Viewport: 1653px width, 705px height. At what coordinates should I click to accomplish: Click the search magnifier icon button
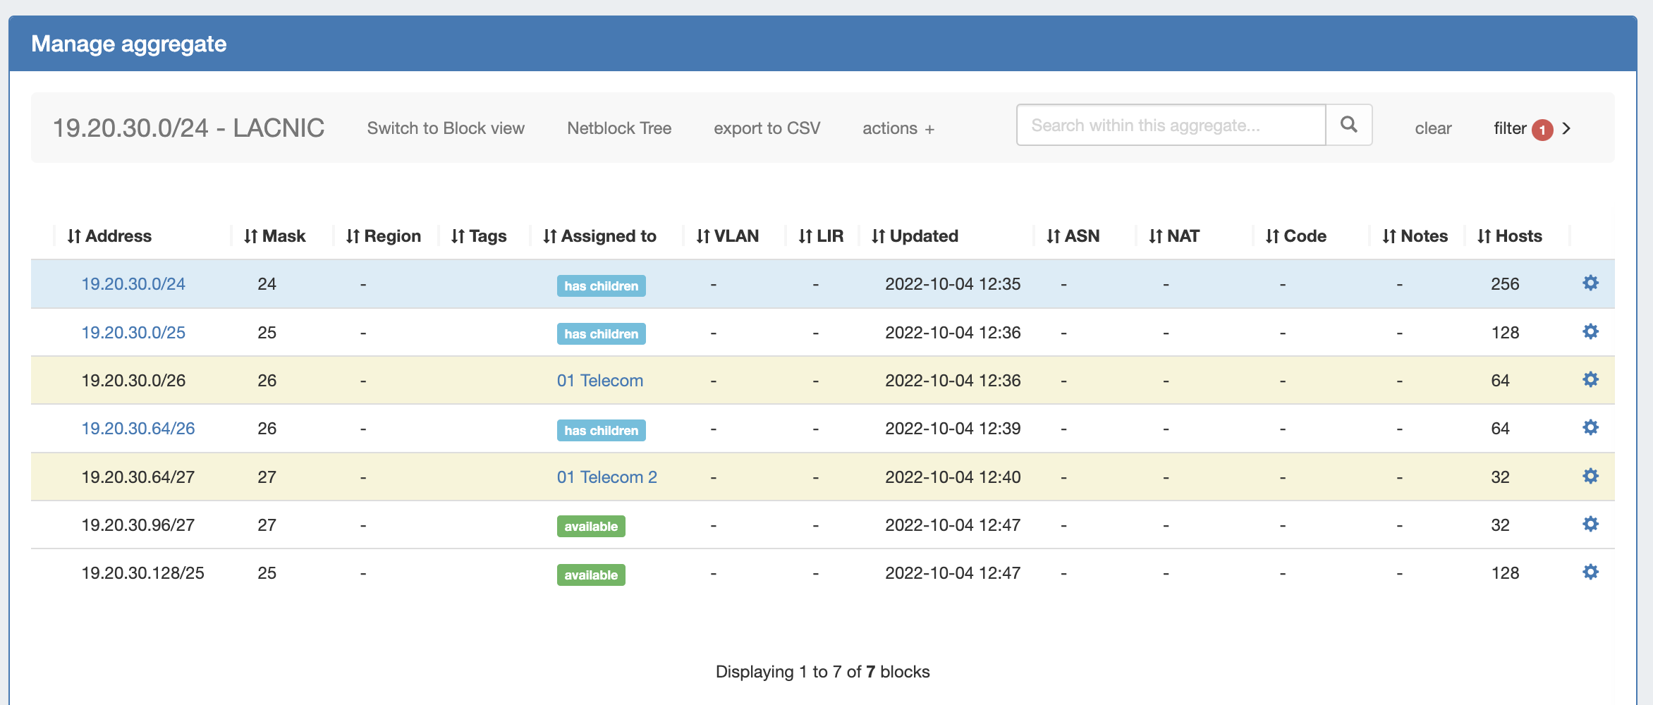tap(1348, 125)
